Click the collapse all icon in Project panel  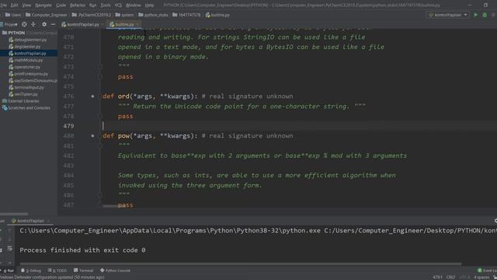click(33, 24)
